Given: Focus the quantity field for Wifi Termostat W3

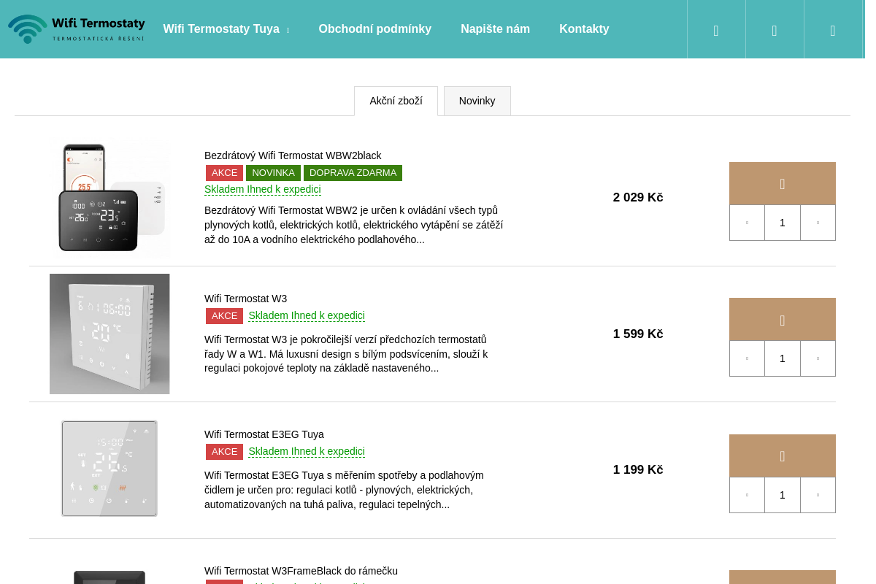Looking at the screenshot, I should [783, 358].
